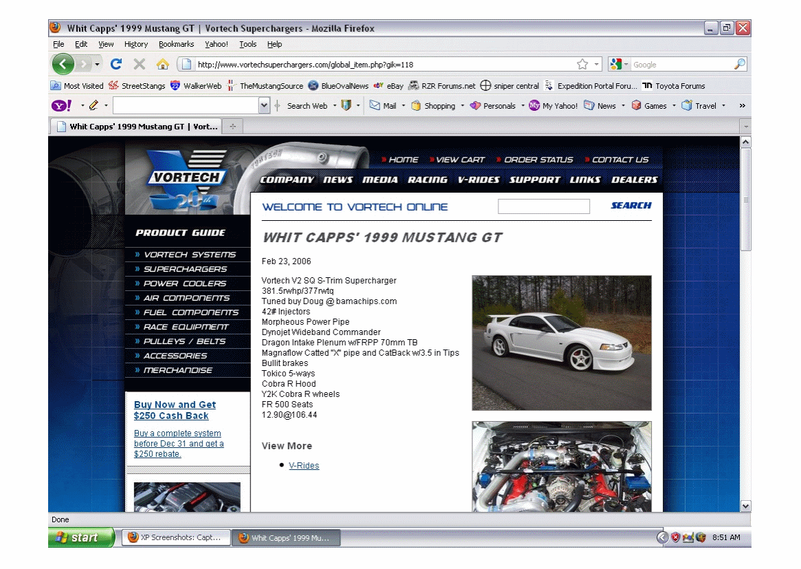This screenshot has height=569, width=801.
Task: Click the Buy Now and Get $250 Cash Back link
Action: click(175, 411)
